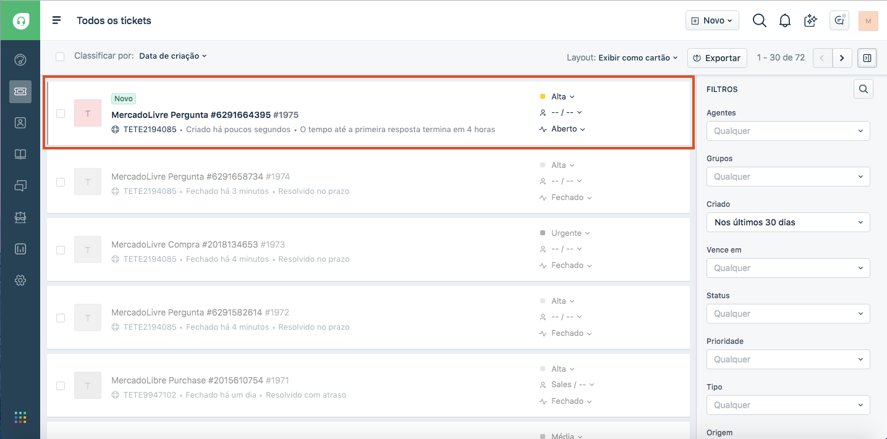Open the Vence em filter dropdown
The height and width of the screenshot is (439, 887).
[788, 268]
